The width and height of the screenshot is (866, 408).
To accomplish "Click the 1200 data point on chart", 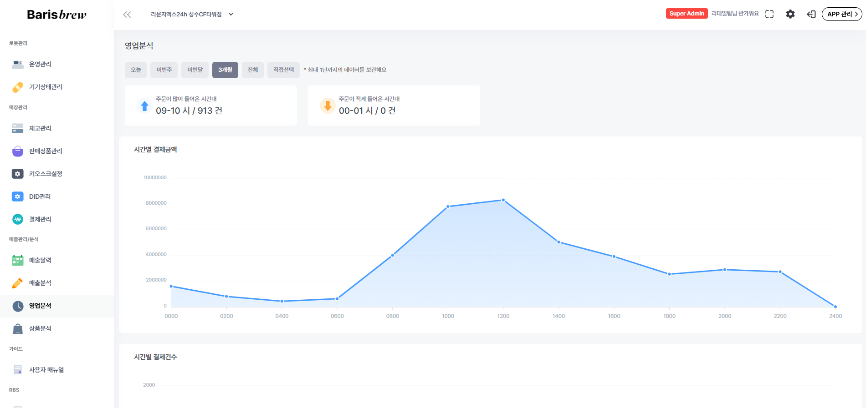I will coord(503,200).
